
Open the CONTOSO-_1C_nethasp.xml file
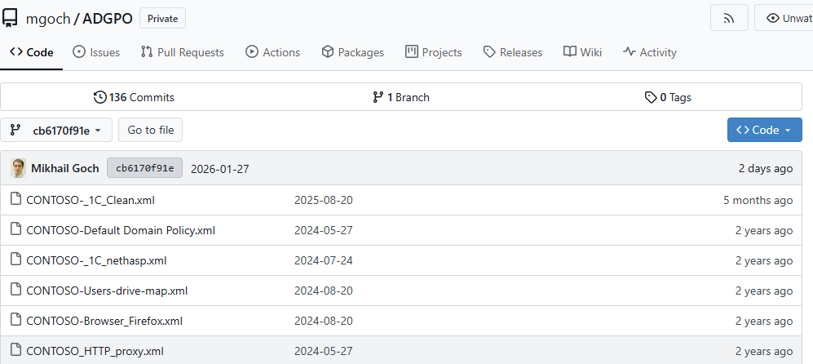[x=96, y=260]
